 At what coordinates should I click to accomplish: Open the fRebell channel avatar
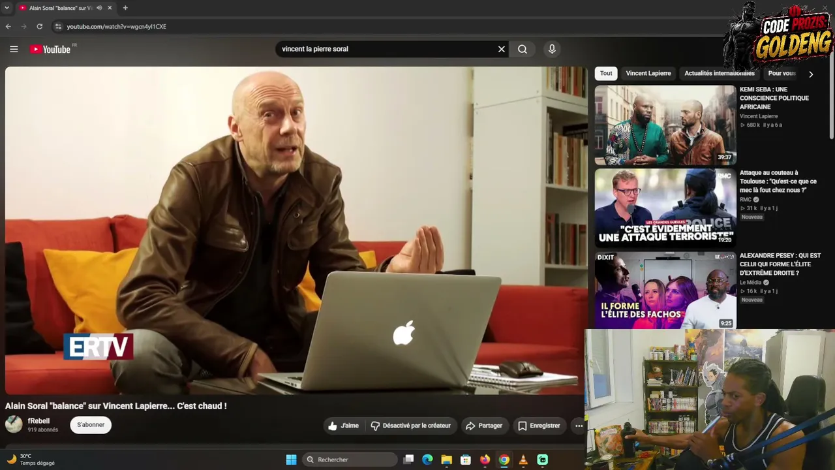coord(14,425)
